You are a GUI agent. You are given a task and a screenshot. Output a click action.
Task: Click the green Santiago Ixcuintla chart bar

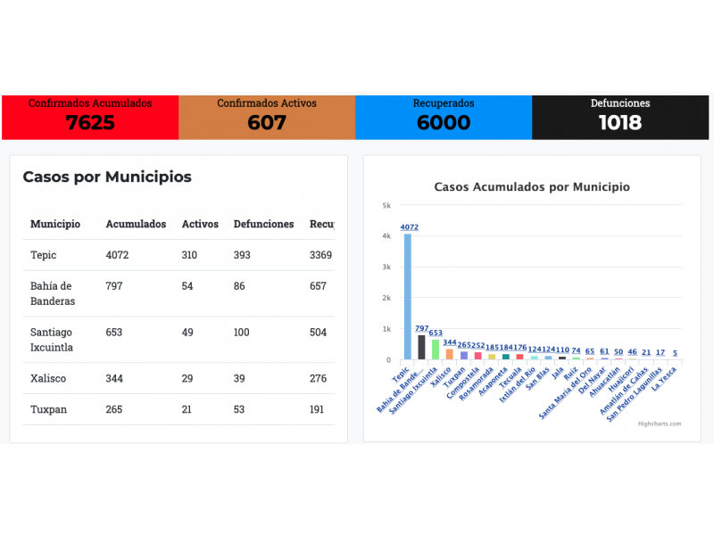[436, 350]
